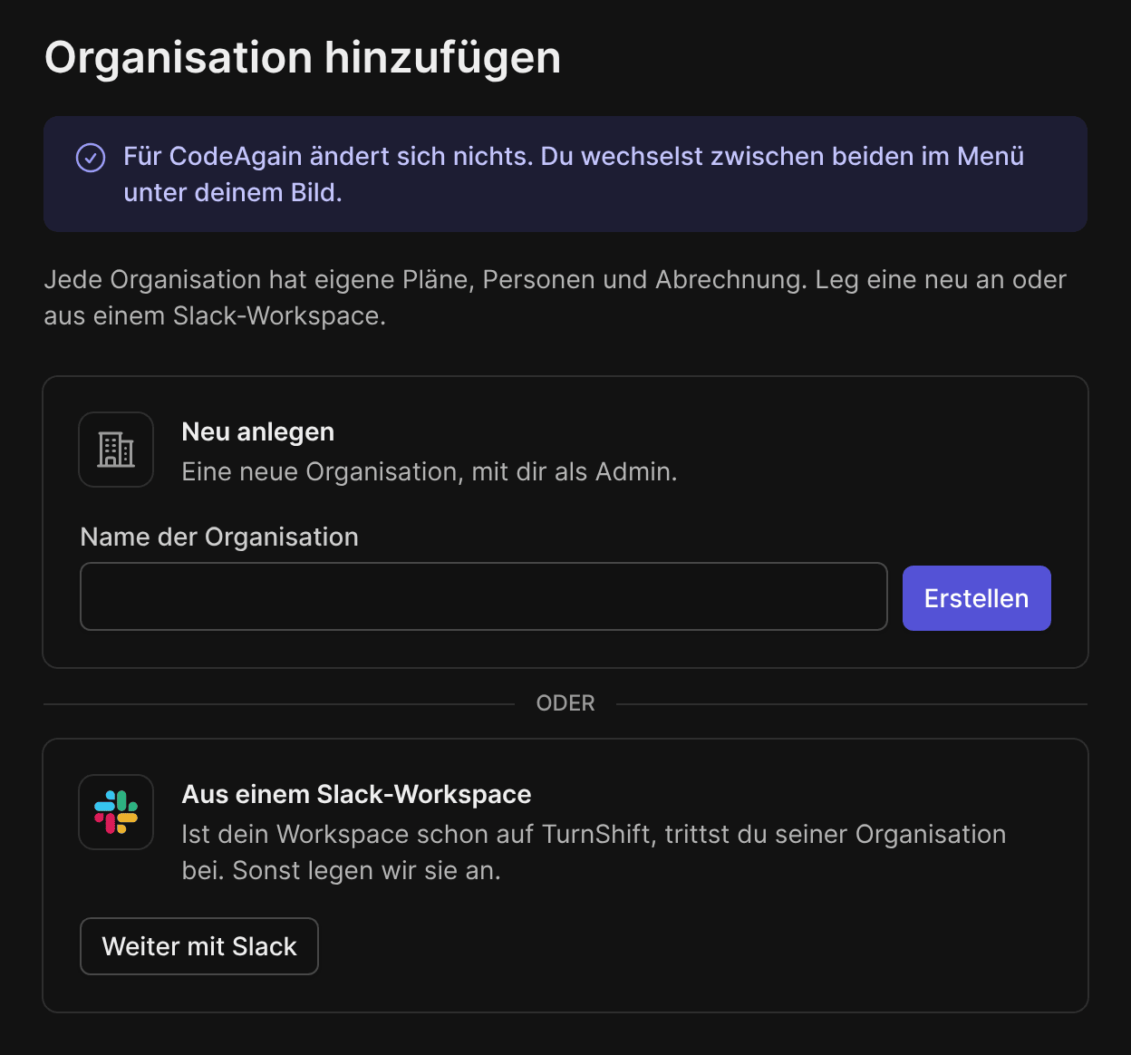The width and height of the screenshot is (1131, 1055).
Task: Click the checkmark icon in the info banner
Action: point(91,158)
